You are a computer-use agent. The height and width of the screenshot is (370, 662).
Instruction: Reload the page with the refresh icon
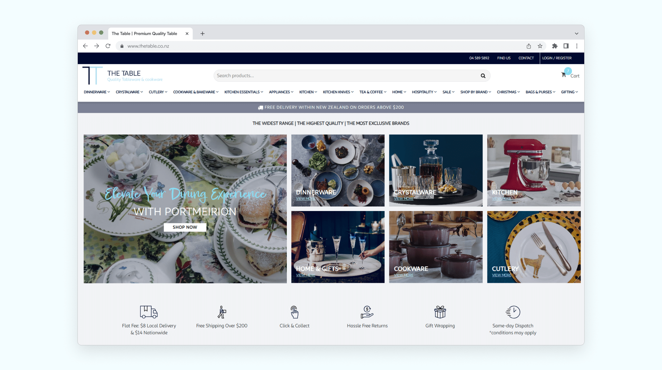(108, 46)
